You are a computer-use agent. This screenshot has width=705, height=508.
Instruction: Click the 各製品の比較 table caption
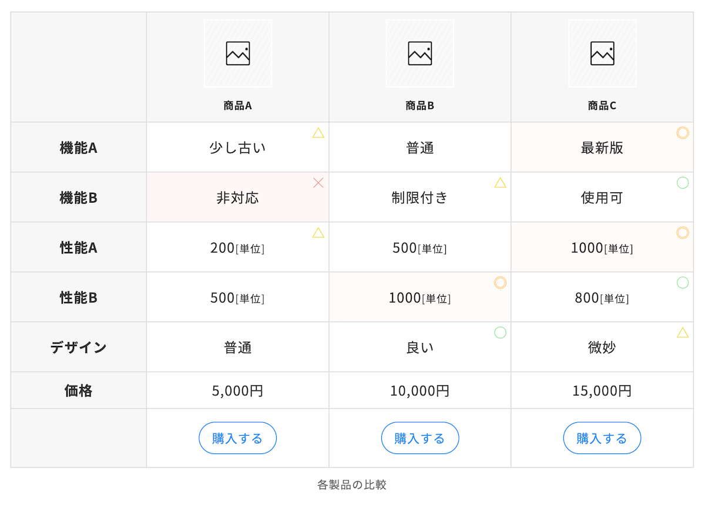352,485
